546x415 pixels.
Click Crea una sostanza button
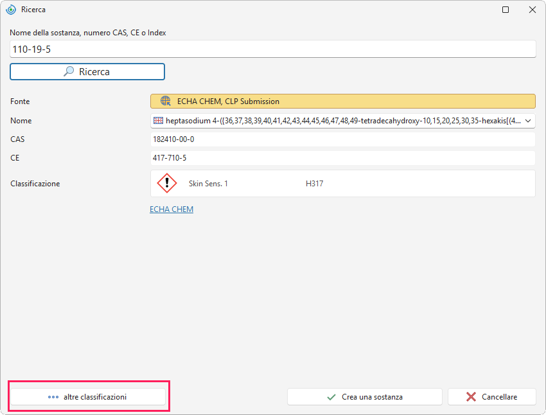[365, 397]
